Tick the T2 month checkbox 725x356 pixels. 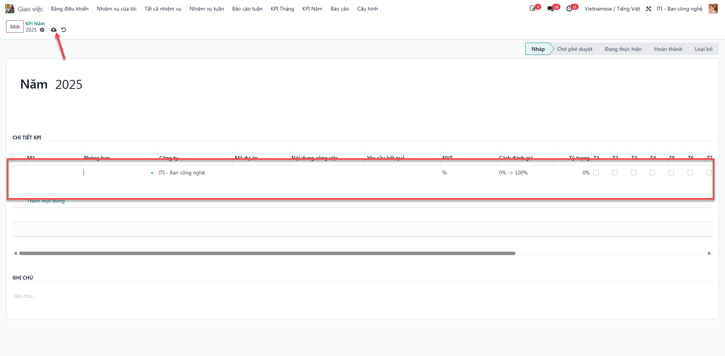point(615,173)
